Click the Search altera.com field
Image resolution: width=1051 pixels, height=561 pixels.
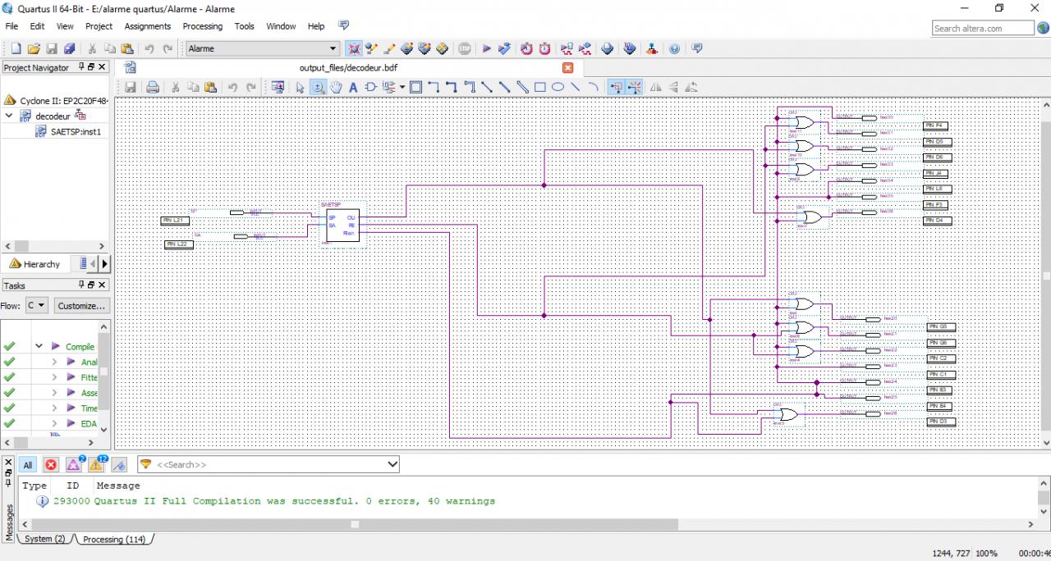982,28
